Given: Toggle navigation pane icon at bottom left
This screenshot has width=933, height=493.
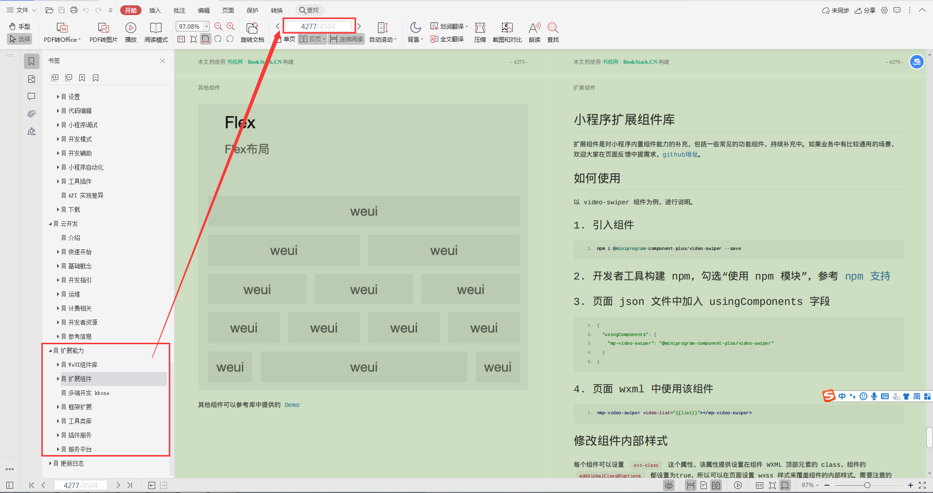Looking at the screenshot, I should [x=10, y=485].
